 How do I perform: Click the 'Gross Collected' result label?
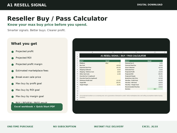tap(136, 67)
